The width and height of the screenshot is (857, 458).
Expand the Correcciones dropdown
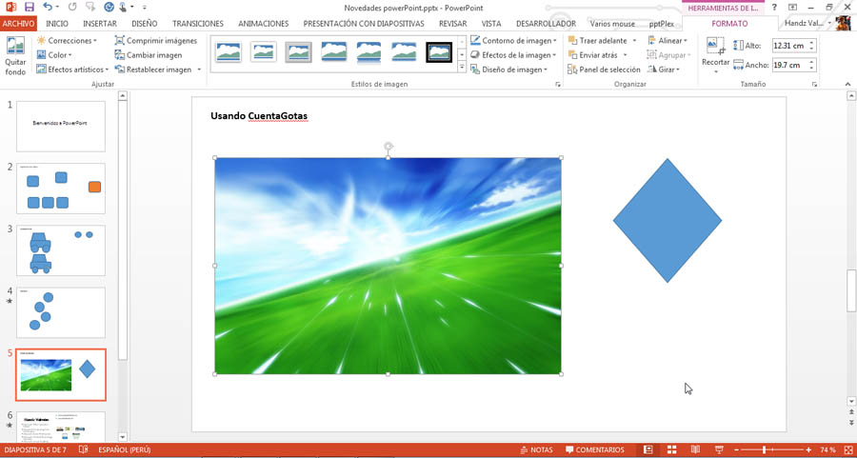coord(67,41)
